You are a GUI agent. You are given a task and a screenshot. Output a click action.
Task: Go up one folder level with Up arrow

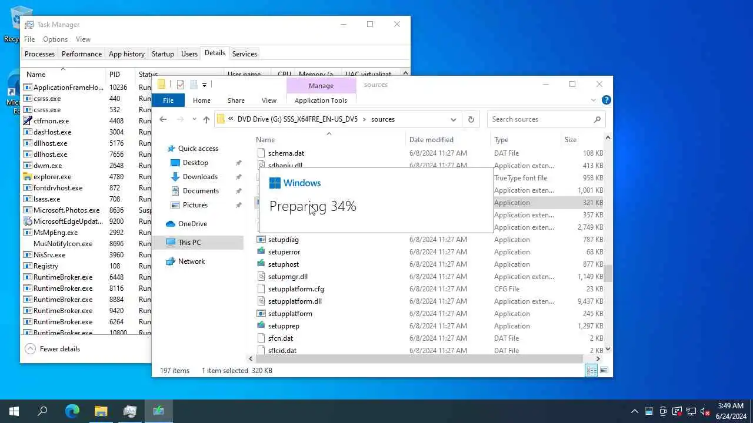(206, 119)
